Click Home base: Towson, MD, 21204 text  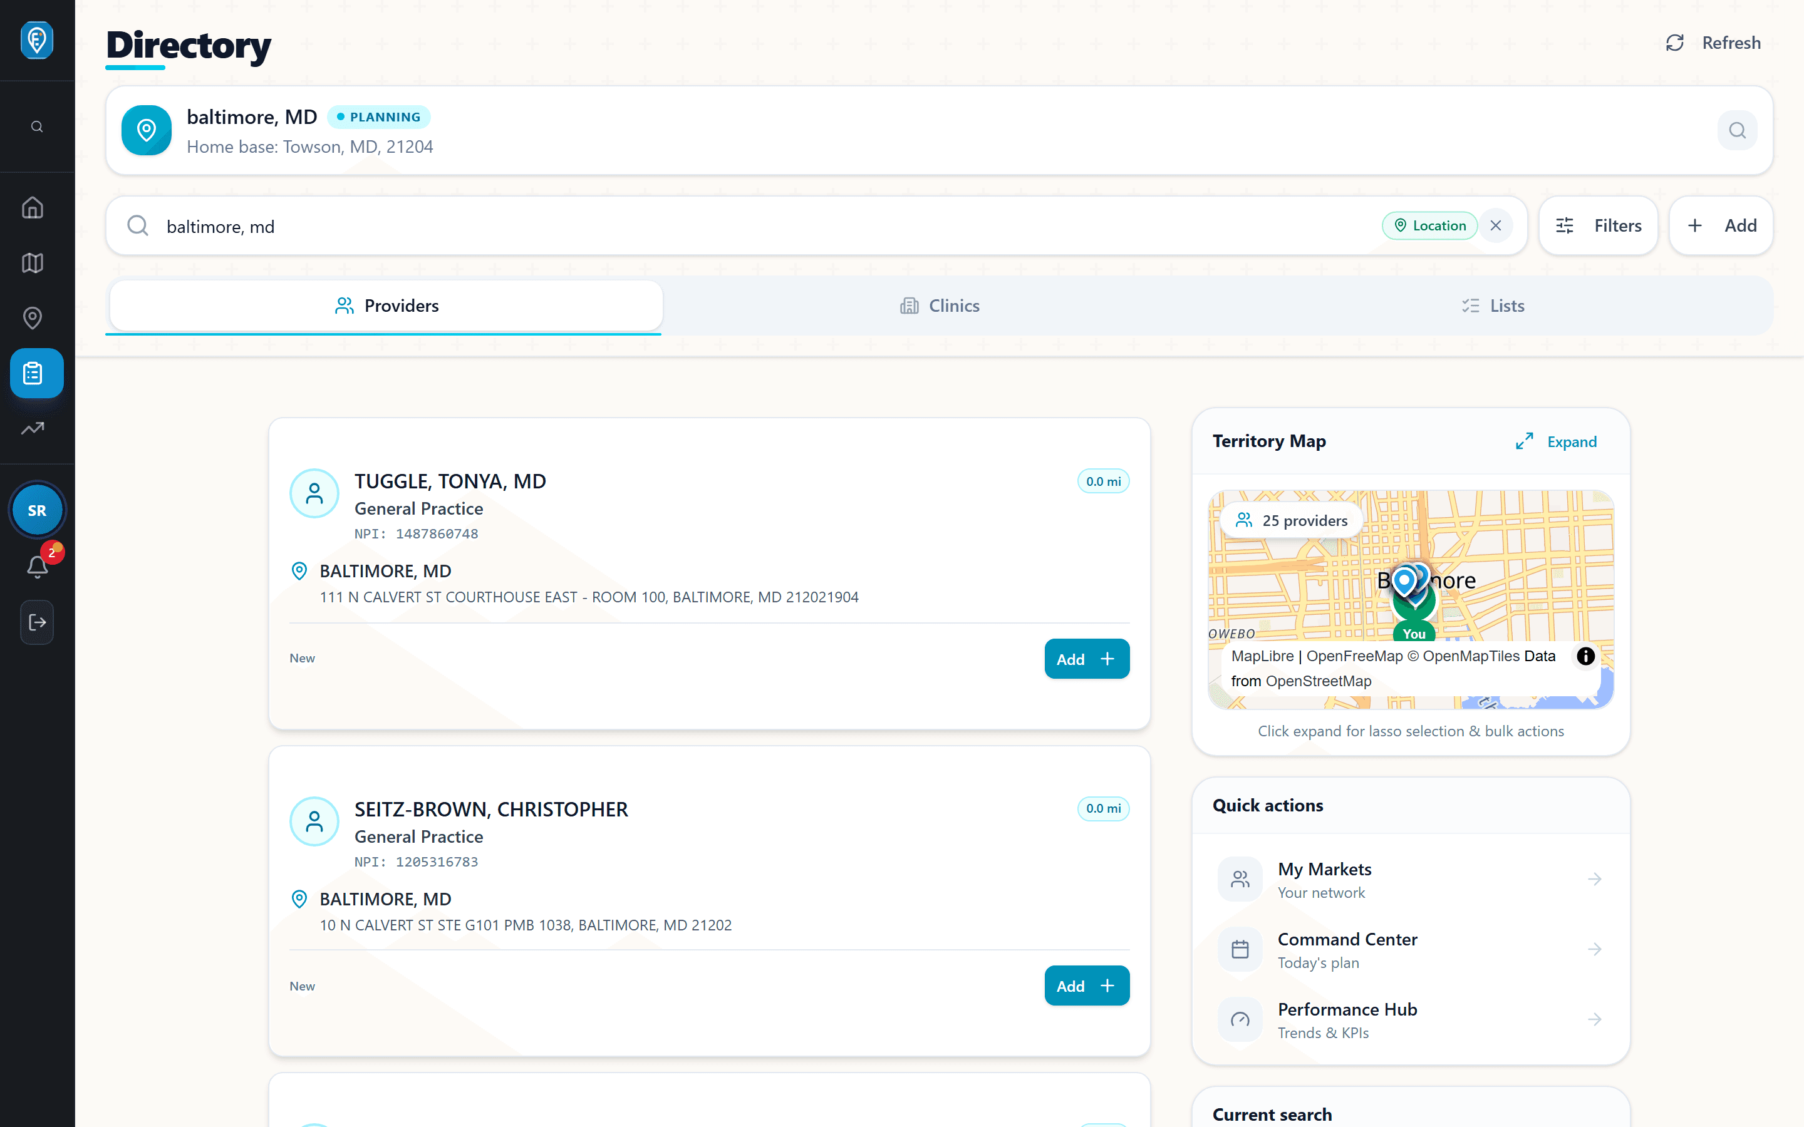(x=310, y=147)
